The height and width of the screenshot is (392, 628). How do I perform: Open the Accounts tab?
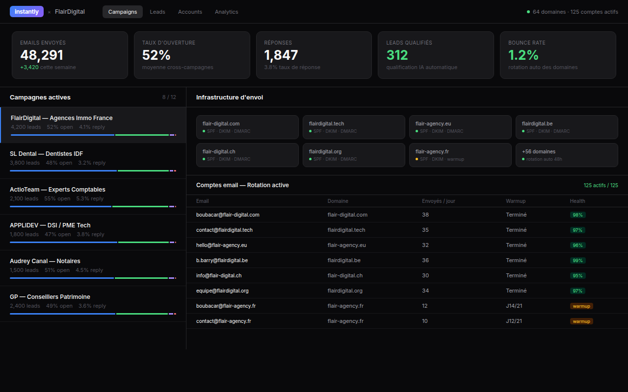(x=190, y=12)
